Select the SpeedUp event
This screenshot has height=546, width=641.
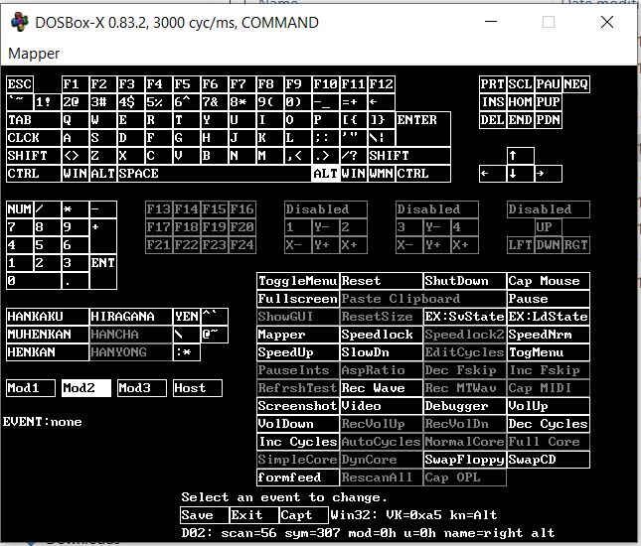click(298, 352)
